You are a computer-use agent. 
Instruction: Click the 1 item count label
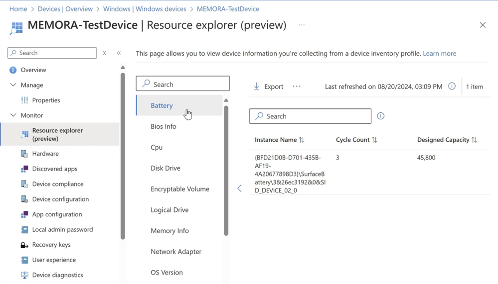(475, 87)
